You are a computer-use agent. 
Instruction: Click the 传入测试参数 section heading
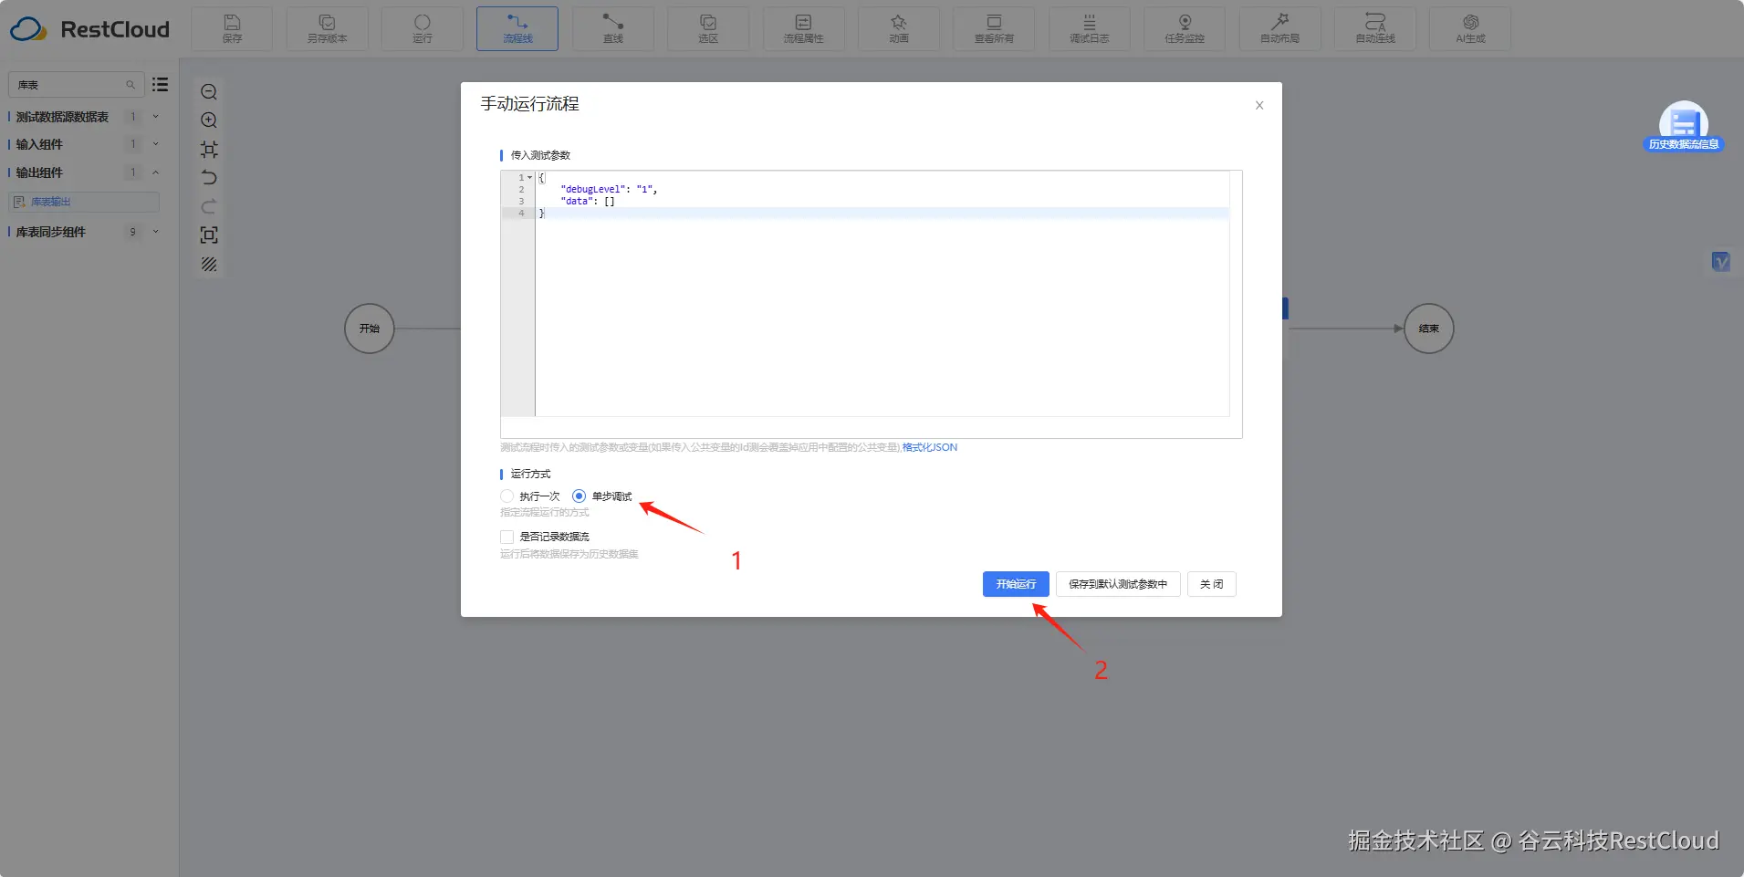tap(540, 155)
